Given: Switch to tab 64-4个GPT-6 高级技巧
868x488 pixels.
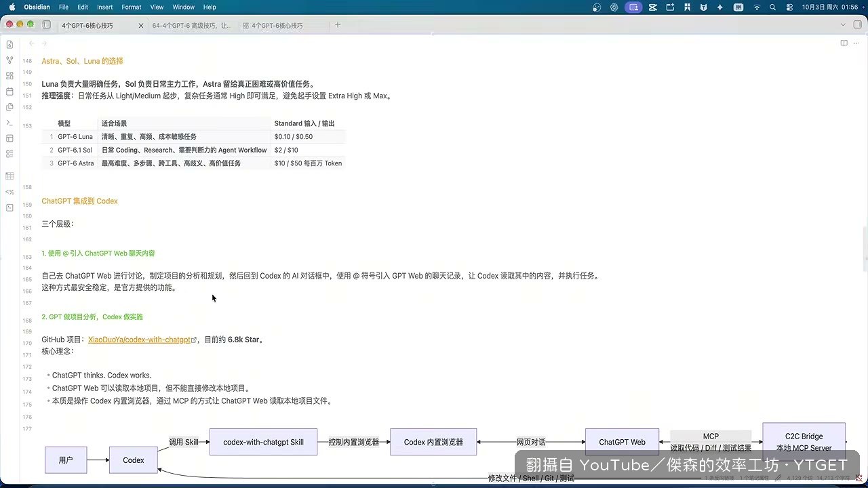Looking at the screenshot, I should (x=192, y=25).
